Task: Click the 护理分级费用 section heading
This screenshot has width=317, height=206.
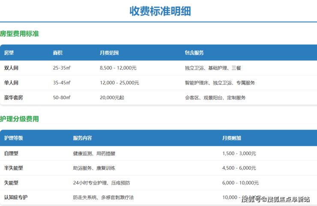Action: [20, 119]
